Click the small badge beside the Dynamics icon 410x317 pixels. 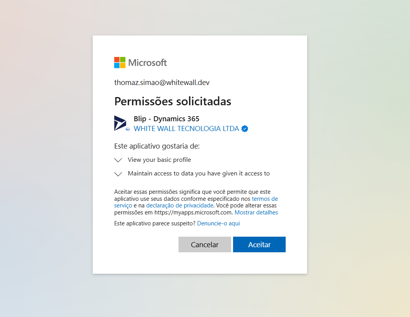[128, 129]
